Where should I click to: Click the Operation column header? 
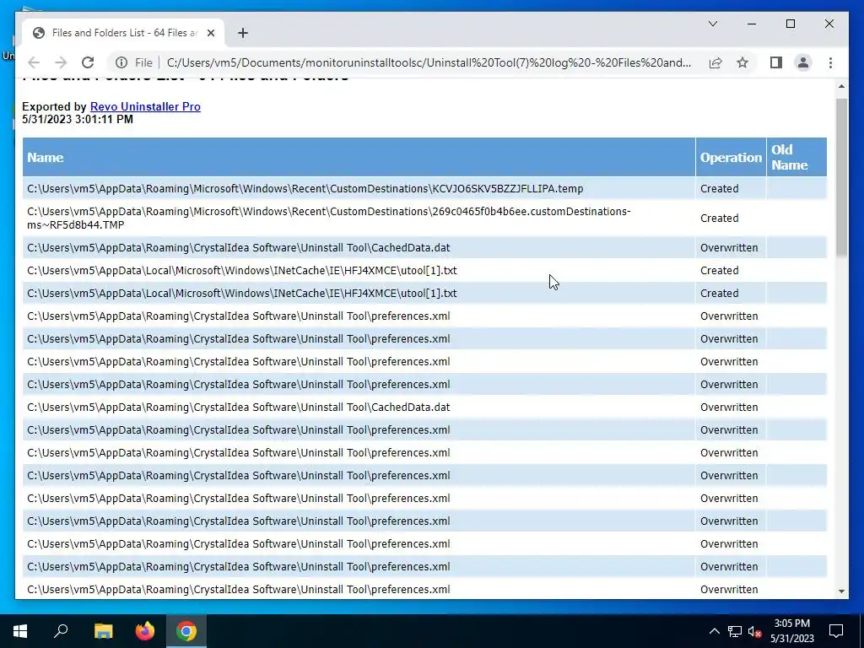[x=731, y=157]
